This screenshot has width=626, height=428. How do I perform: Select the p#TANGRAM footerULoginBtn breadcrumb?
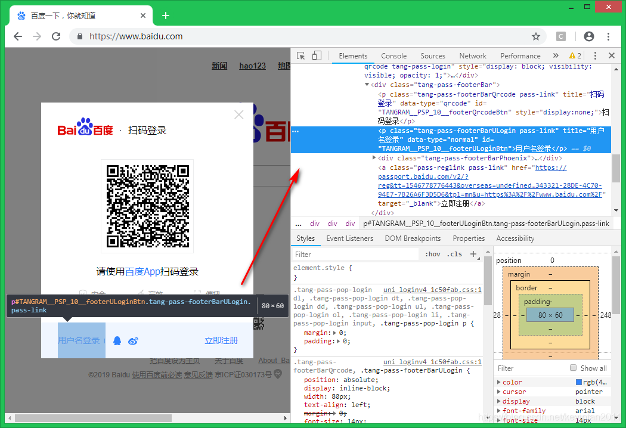point(486,224)
